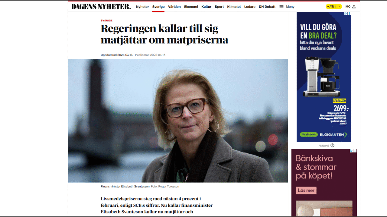Open options icon on Bänkskiva ad

click(355, 151)
